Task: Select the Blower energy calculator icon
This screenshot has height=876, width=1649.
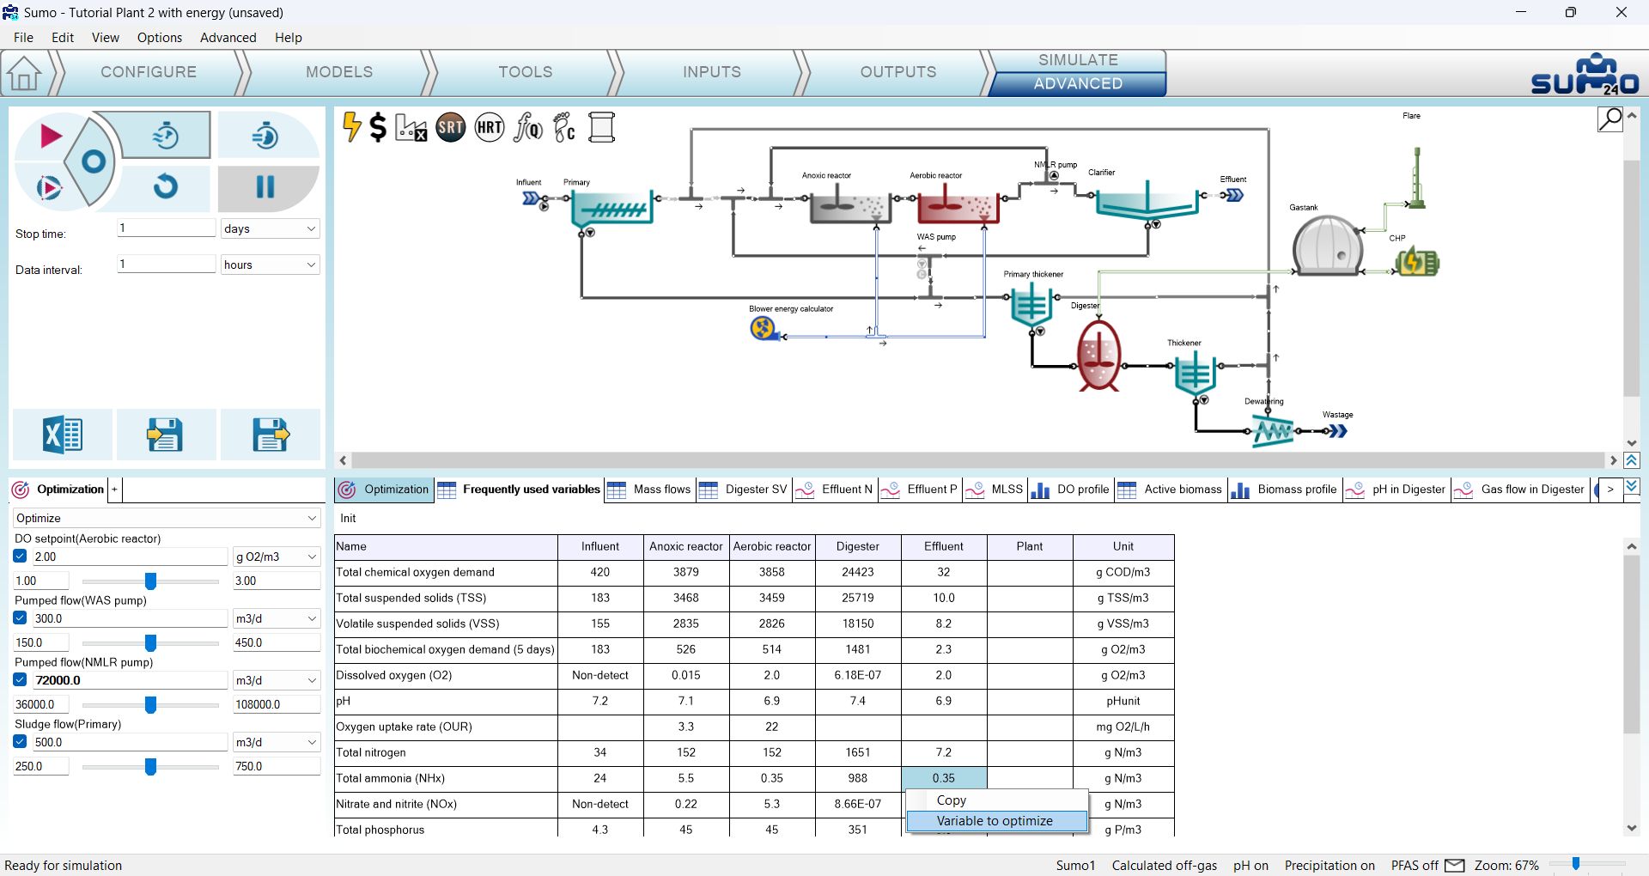Action: (763, 328)
